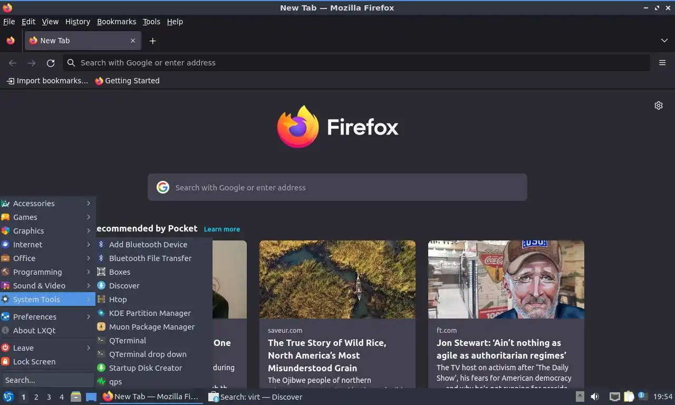Click the removable media eject tray icon

(580, 397)
